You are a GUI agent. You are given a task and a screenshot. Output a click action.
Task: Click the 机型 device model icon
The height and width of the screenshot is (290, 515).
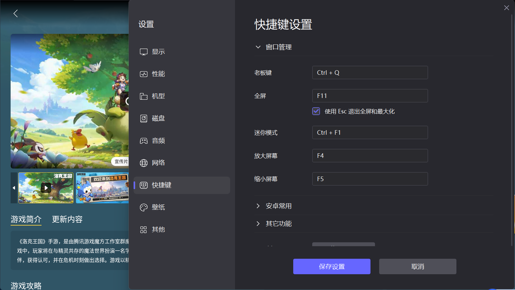click(144, 96)
